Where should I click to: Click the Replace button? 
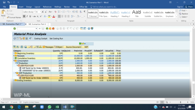[x=183, y=14]
